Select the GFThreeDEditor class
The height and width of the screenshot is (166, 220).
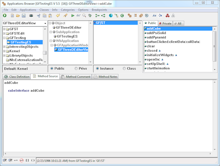(x=69, y=28)
